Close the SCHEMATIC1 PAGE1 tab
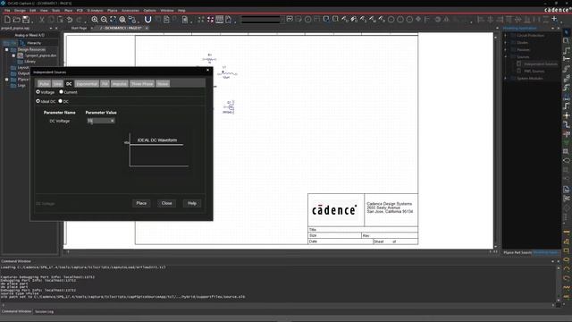Image resolution: width=572 pixels, height=322 pixels. [147, 28]
